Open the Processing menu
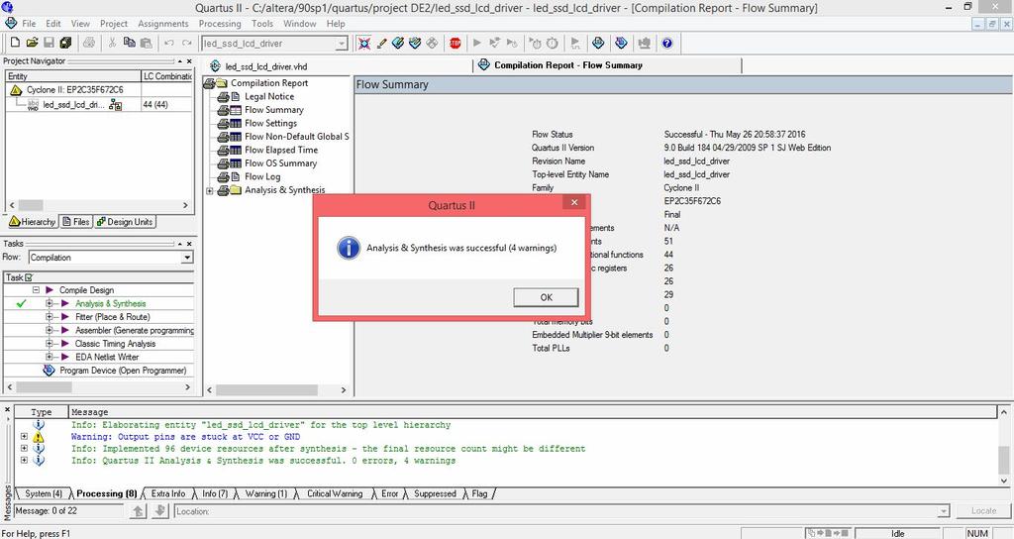1014x539 pixels. 220,24
